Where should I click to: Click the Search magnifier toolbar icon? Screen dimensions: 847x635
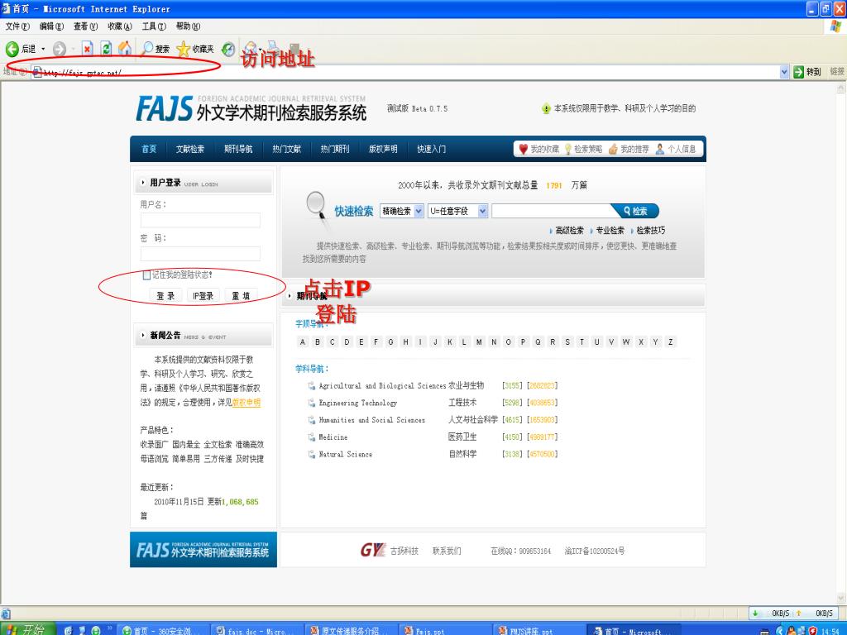(x=147, y=49)
